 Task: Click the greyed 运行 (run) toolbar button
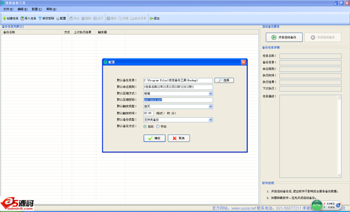click(98, 18)
